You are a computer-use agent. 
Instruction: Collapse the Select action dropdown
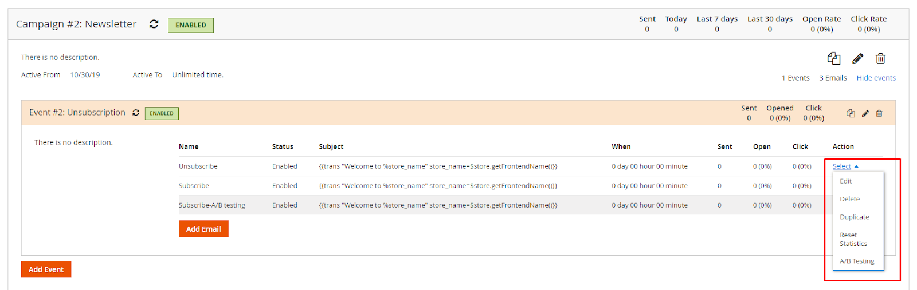click(845, 166)
